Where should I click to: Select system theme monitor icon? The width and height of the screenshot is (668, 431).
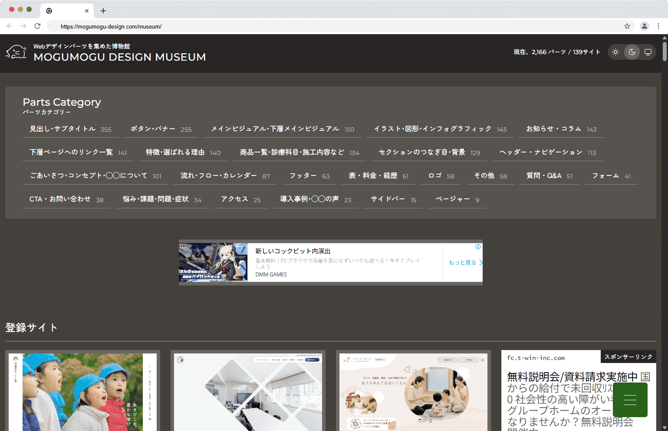(x=648, y=52)
